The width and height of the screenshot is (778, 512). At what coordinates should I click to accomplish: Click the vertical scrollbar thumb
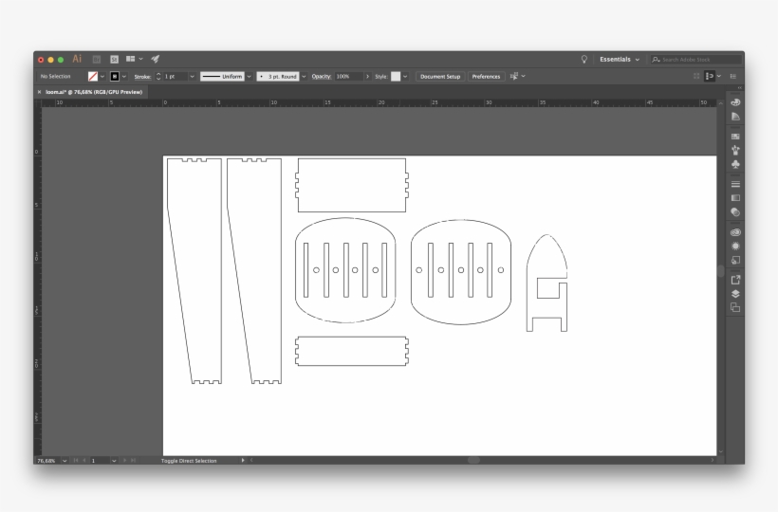[x=720, y=271]
